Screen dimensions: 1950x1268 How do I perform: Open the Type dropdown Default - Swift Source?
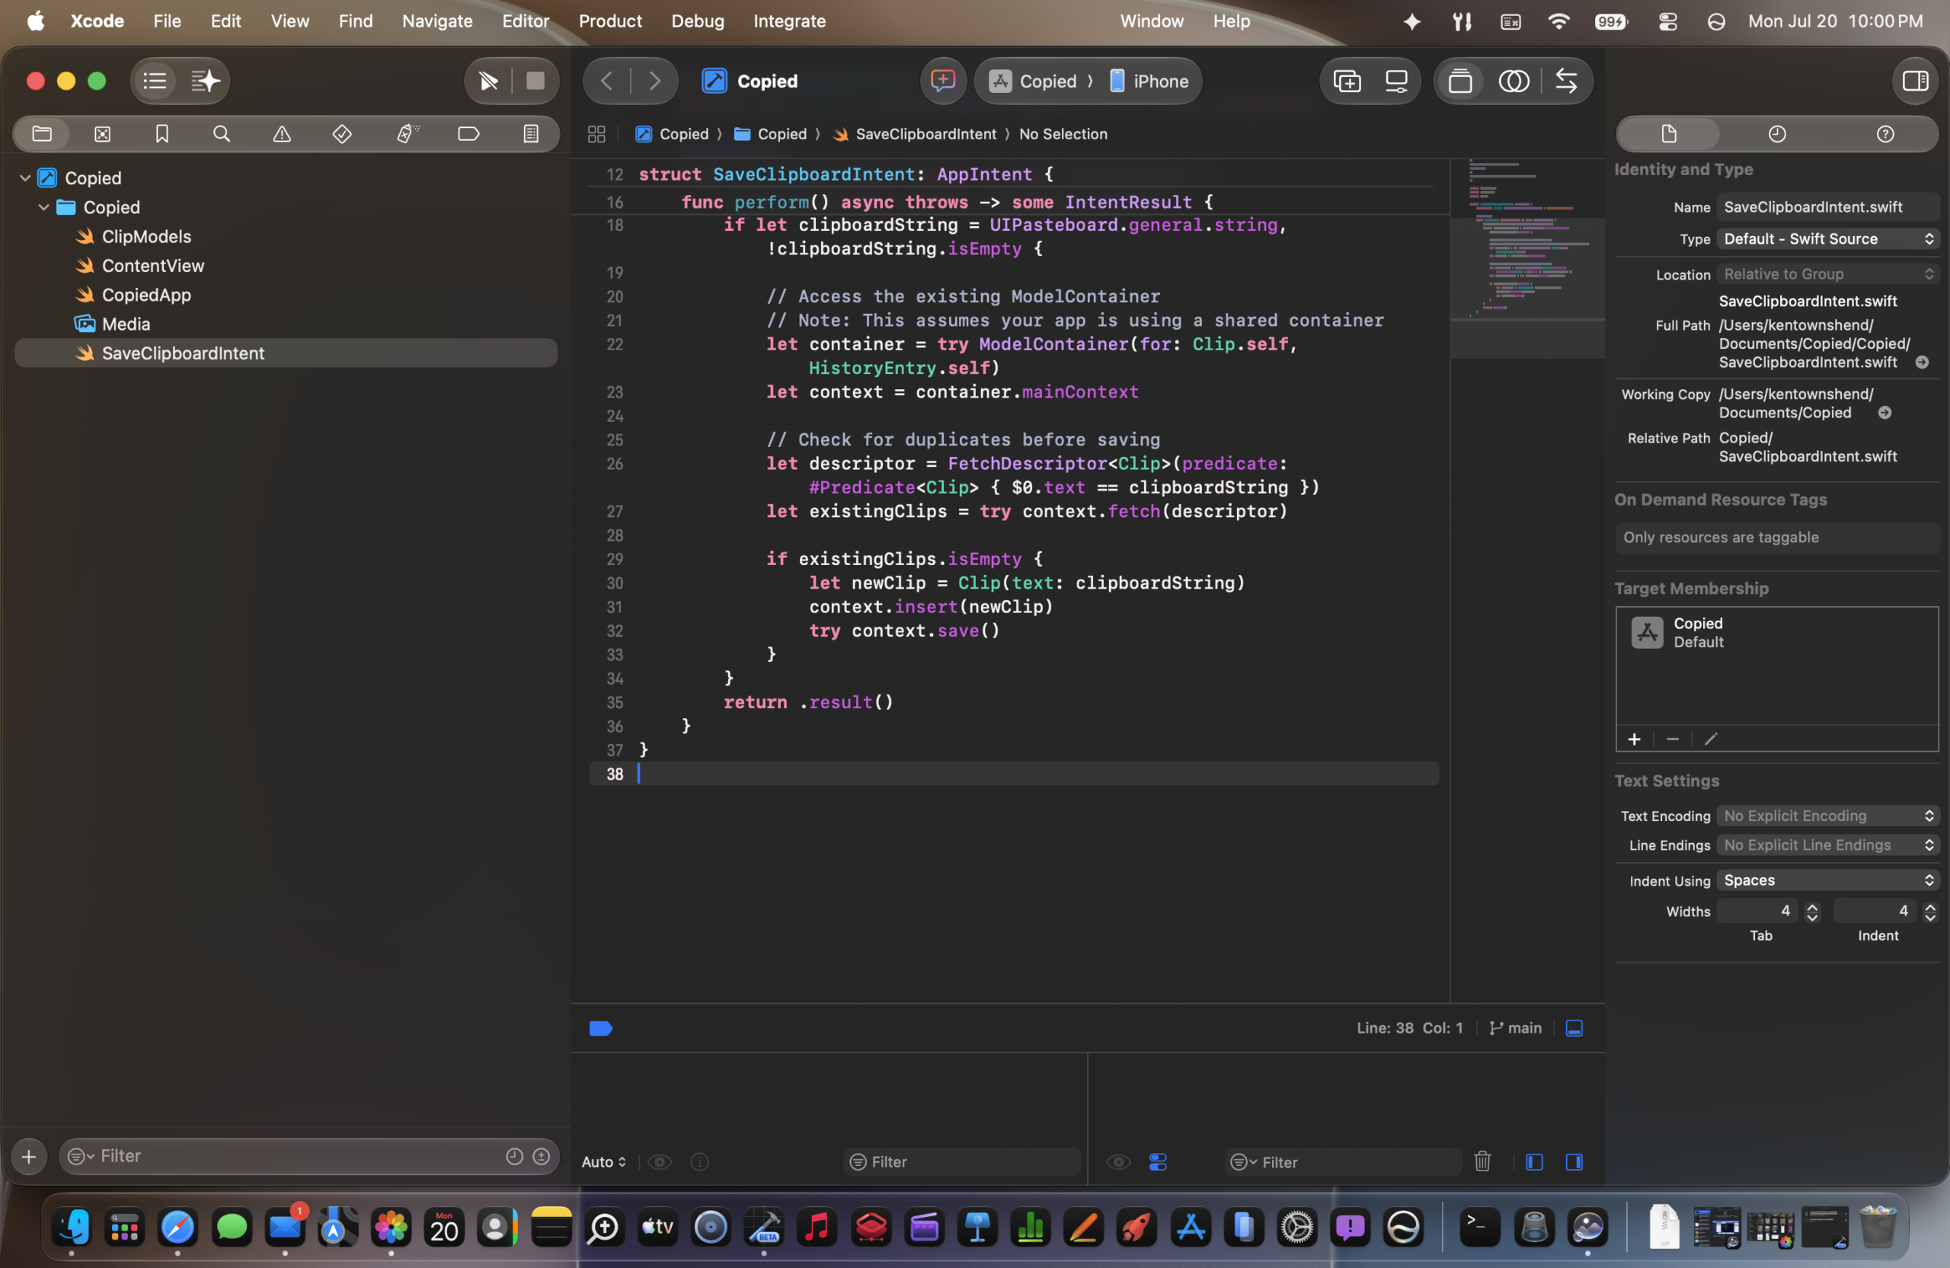tap(1828, 239)
